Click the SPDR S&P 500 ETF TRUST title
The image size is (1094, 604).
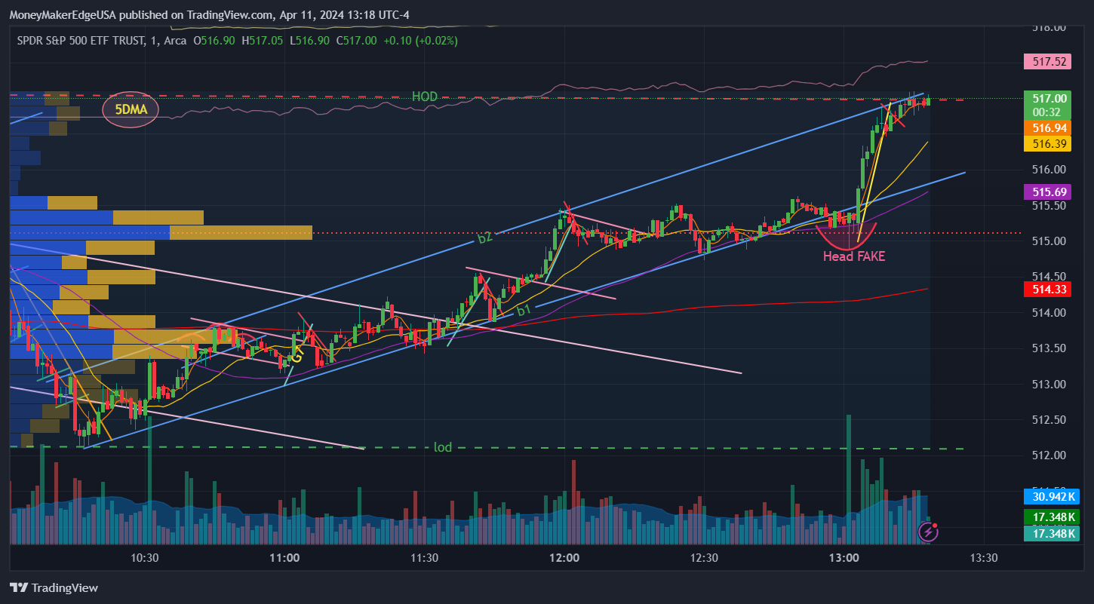(80, 41)
